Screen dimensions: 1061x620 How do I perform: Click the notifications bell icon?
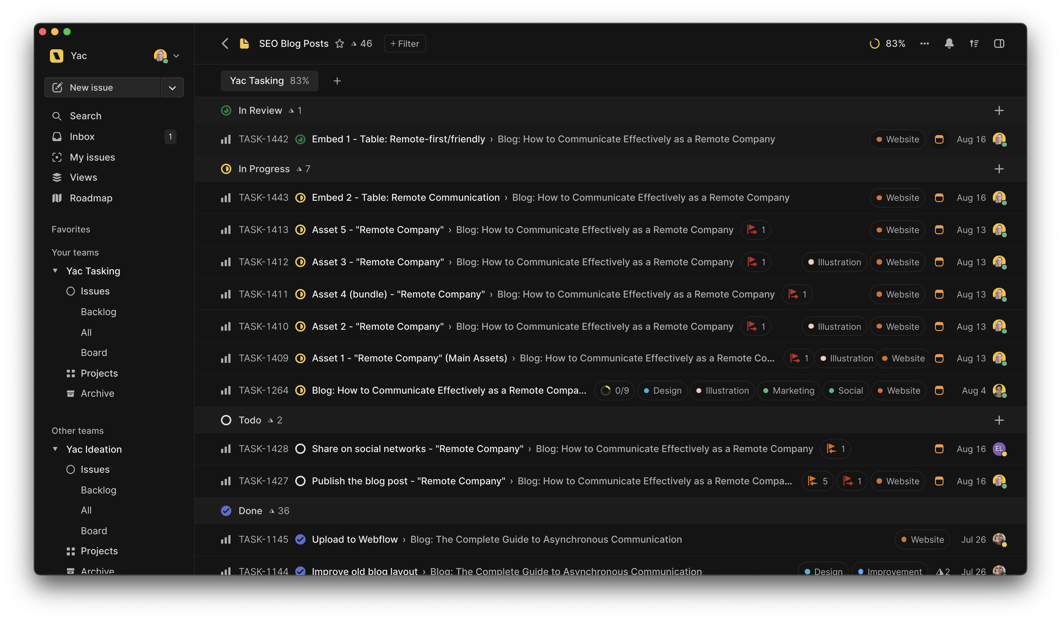(x=949, y=44)
